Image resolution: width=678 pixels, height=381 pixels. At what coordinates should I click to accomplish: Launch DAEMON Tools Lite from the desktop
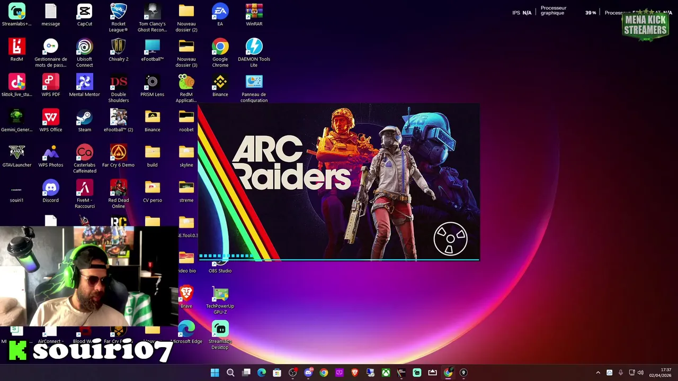(254, 53)
